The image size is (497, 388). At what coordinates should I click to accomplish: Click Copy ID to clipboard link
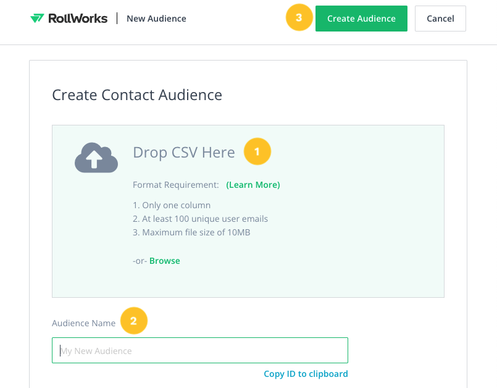(x=306, y=374)
